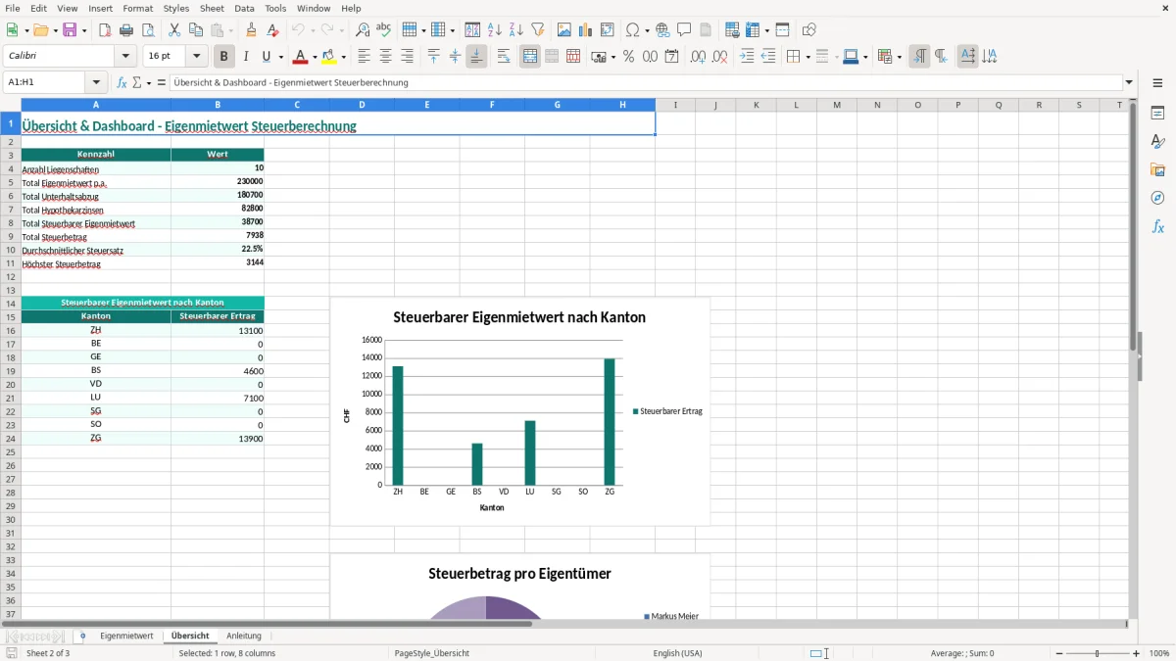1176x661 pixels.
Task: Toggle Center Horizontally alignment
Action: 386,57
